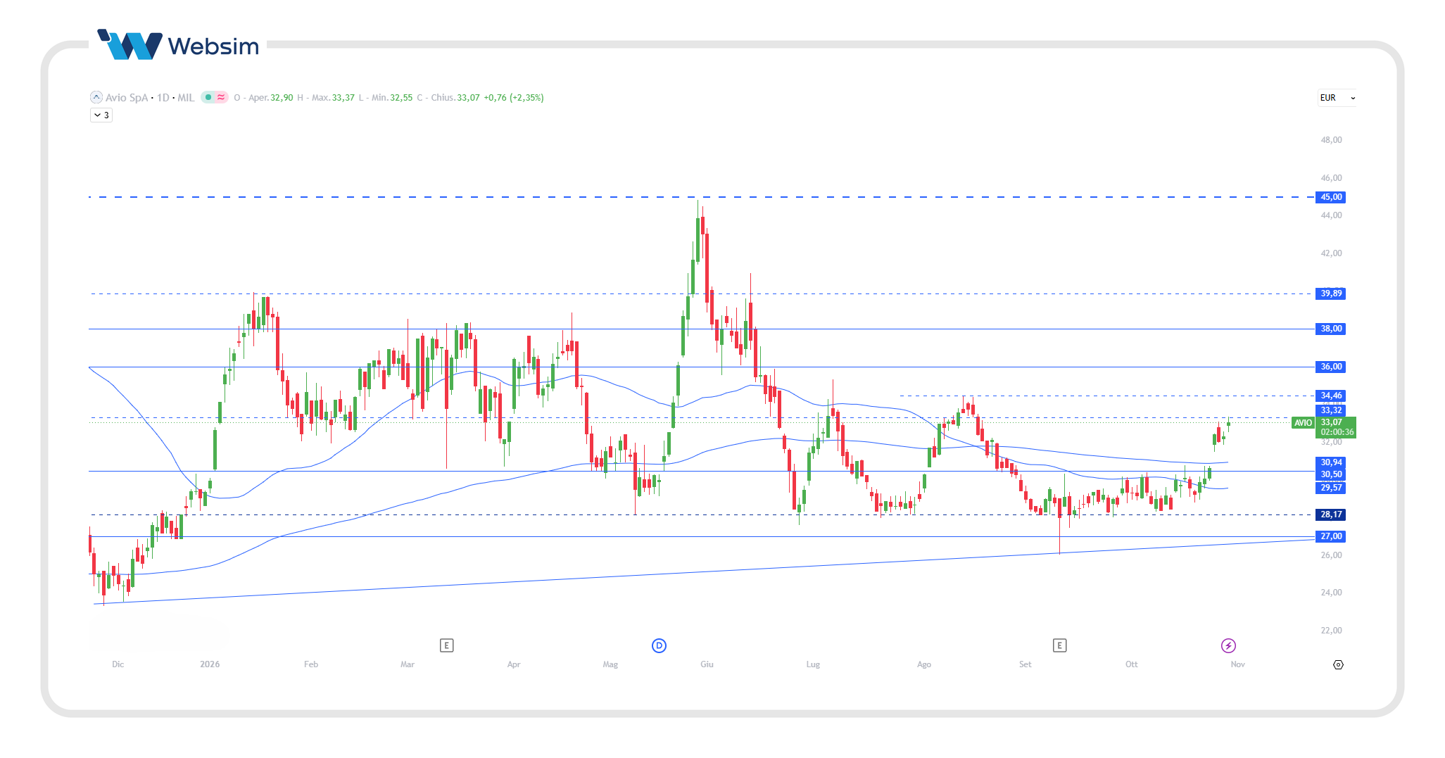Click the purple lightning event marker near Nov
Screen dimensions: 1445x758
(1228, 645)
